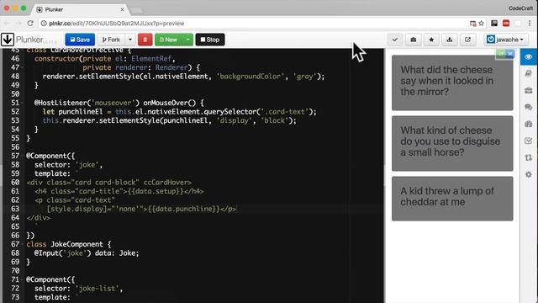This screenshot has width=538, height=303.
Task: Open the jawache user menu
Action: pyautogui.click(x=506, y=40)
